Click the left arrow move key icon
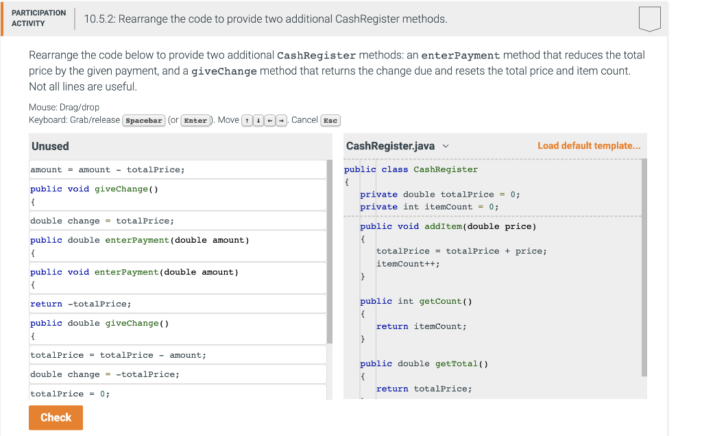702x436 pixels. 271,120
